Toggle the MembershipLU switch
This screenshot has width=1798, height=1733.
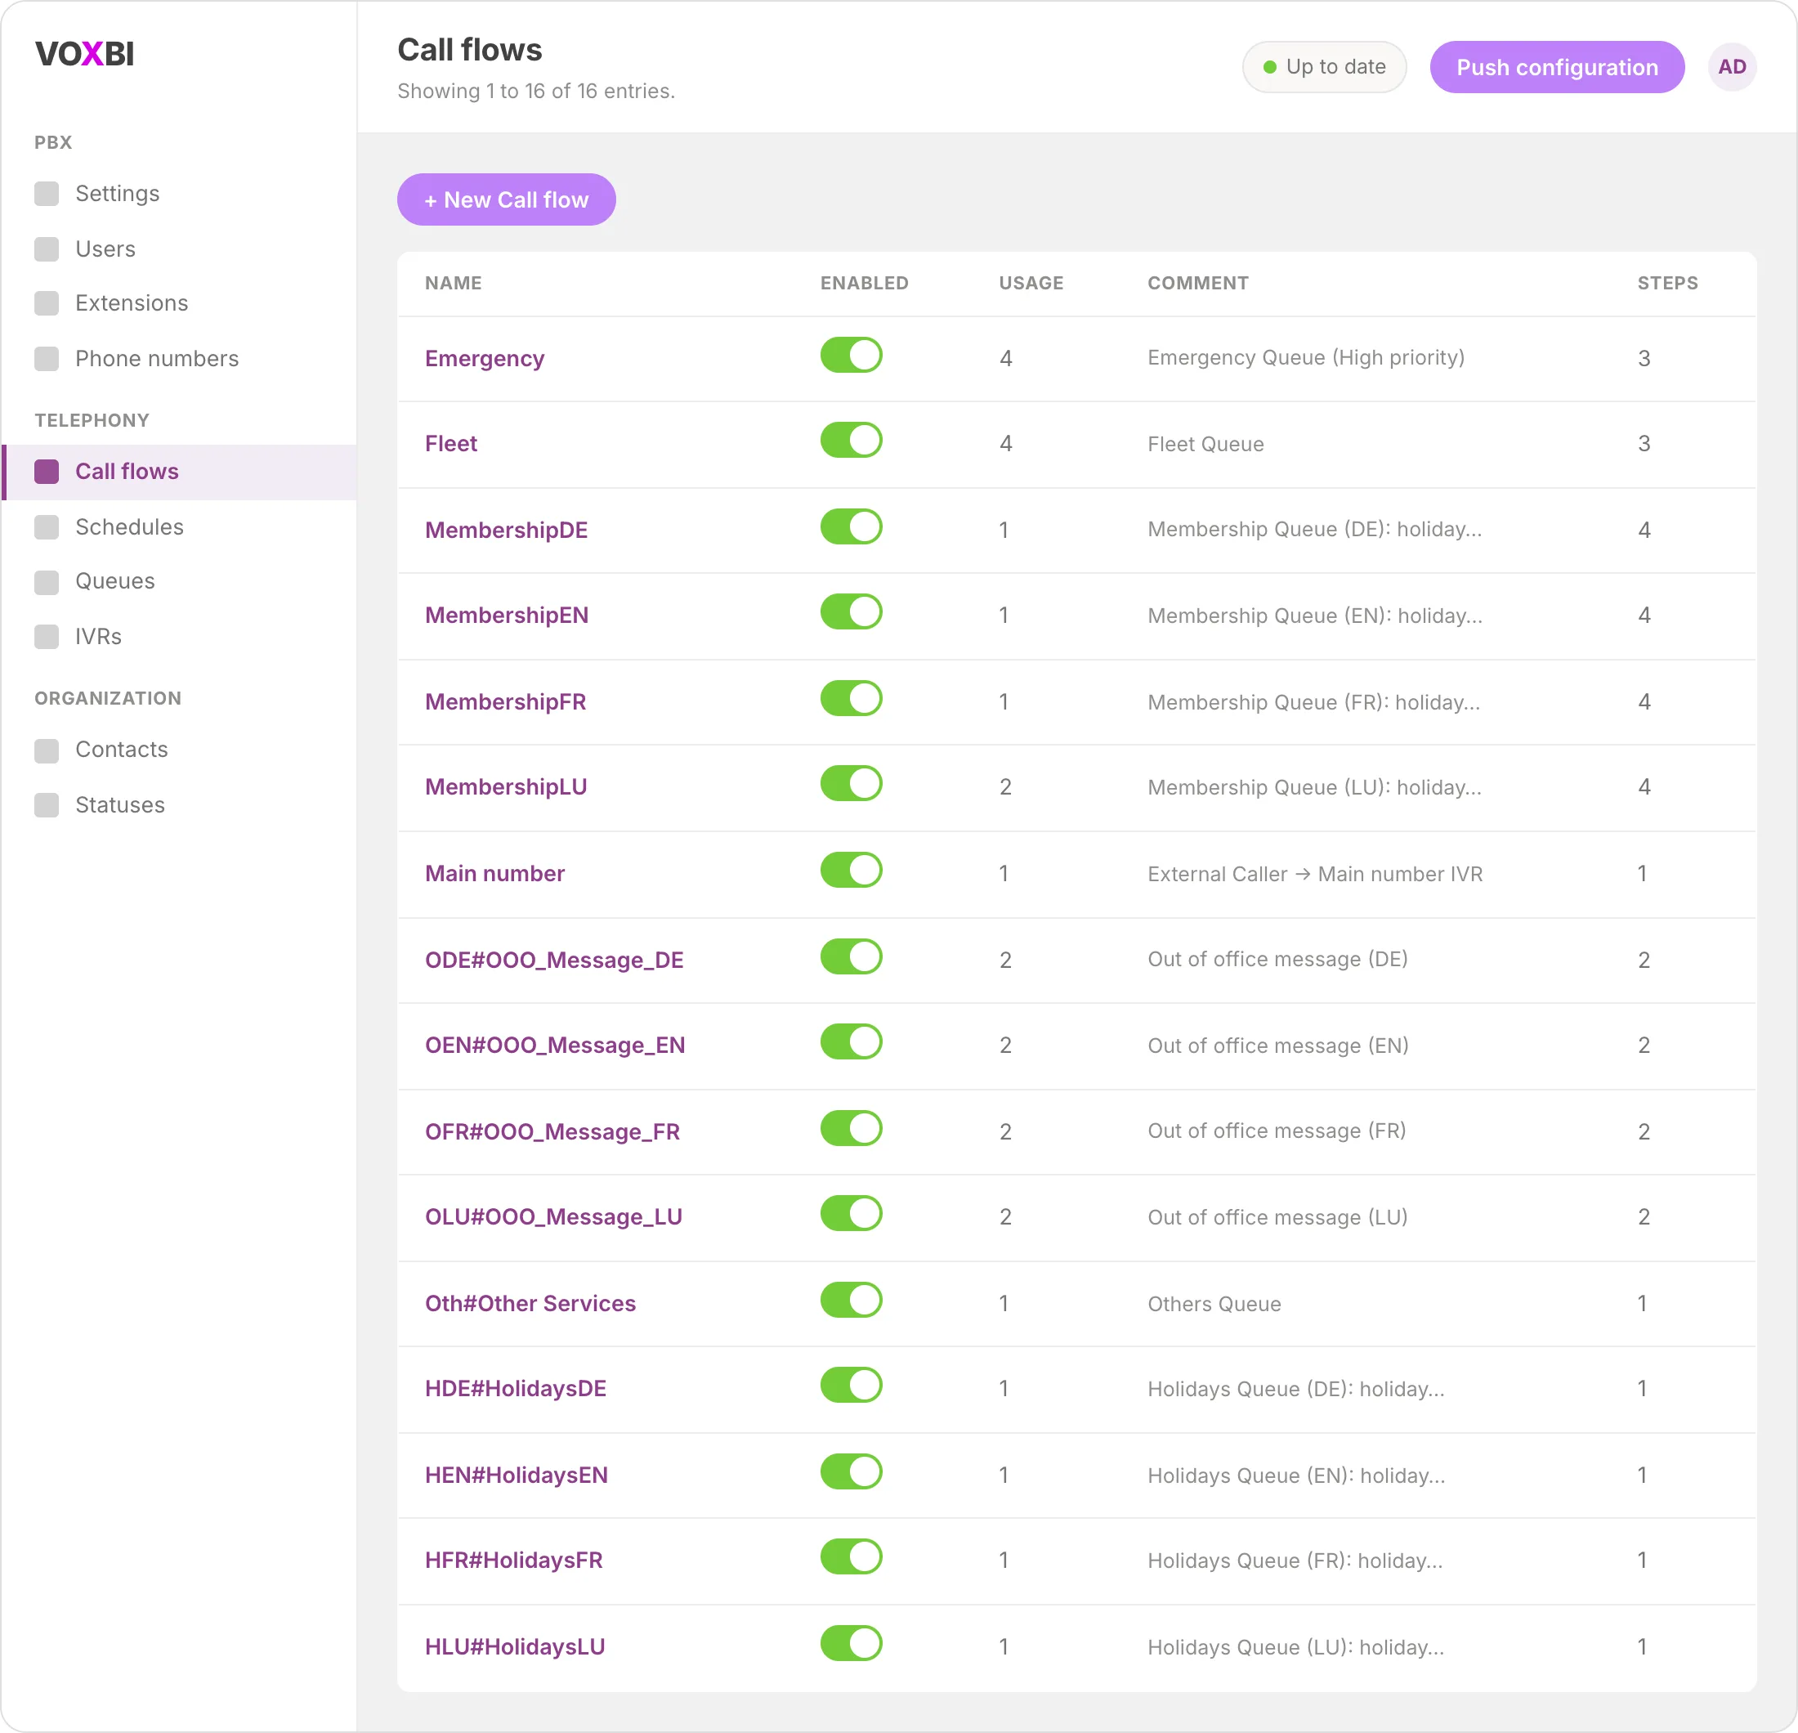tap(852, 783)
